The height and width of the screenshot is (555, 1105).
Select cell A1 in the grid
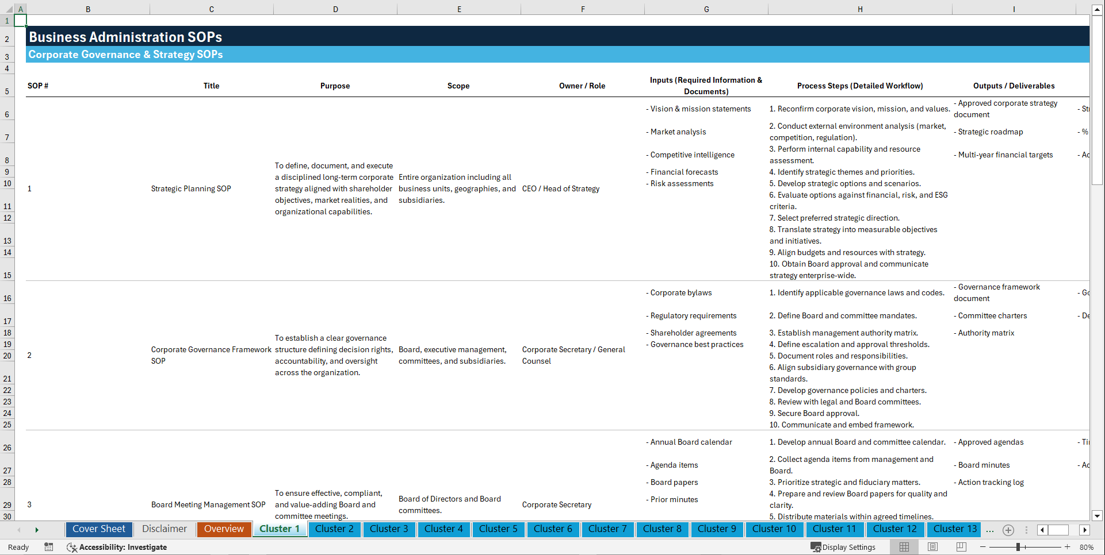(21, 20)
